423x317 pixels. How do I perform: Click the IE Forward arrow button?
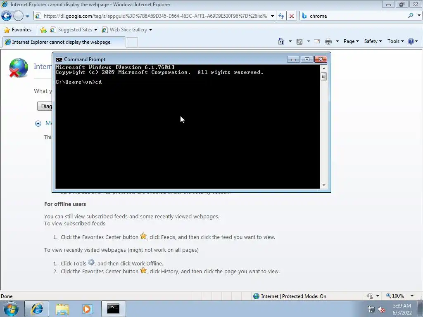(18, 16)
